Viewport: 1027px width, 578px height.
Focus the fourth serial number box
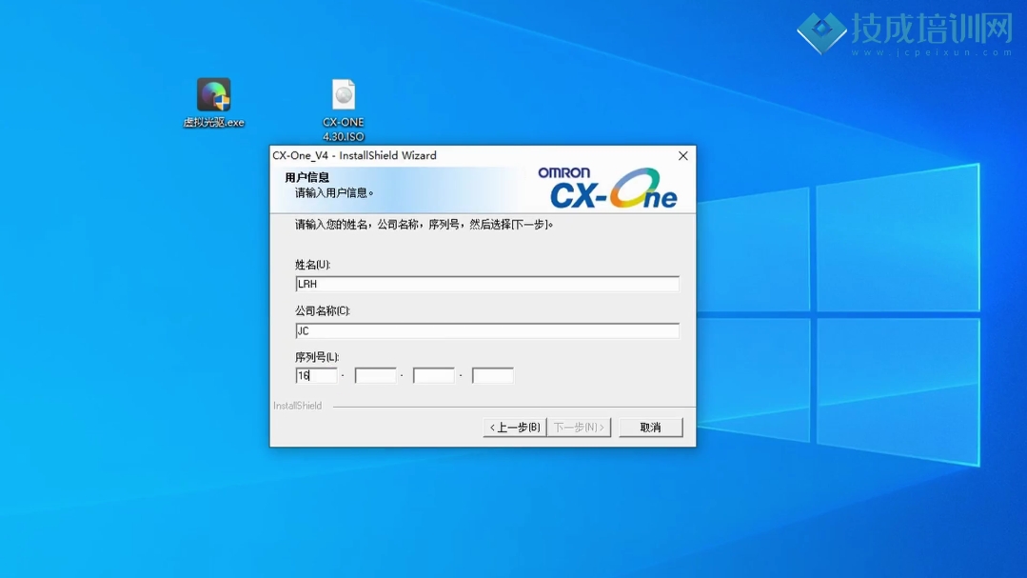click(x=492, y=375)
